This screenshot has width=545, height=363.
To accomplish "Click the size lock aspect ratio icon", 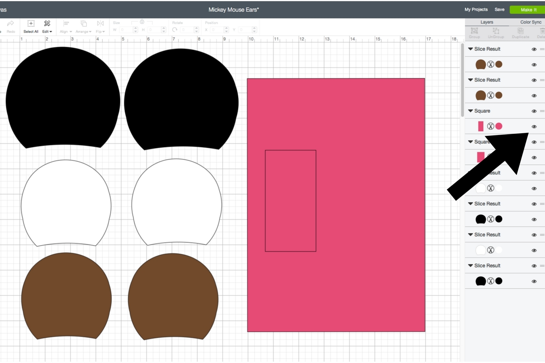I will [142, 22].
